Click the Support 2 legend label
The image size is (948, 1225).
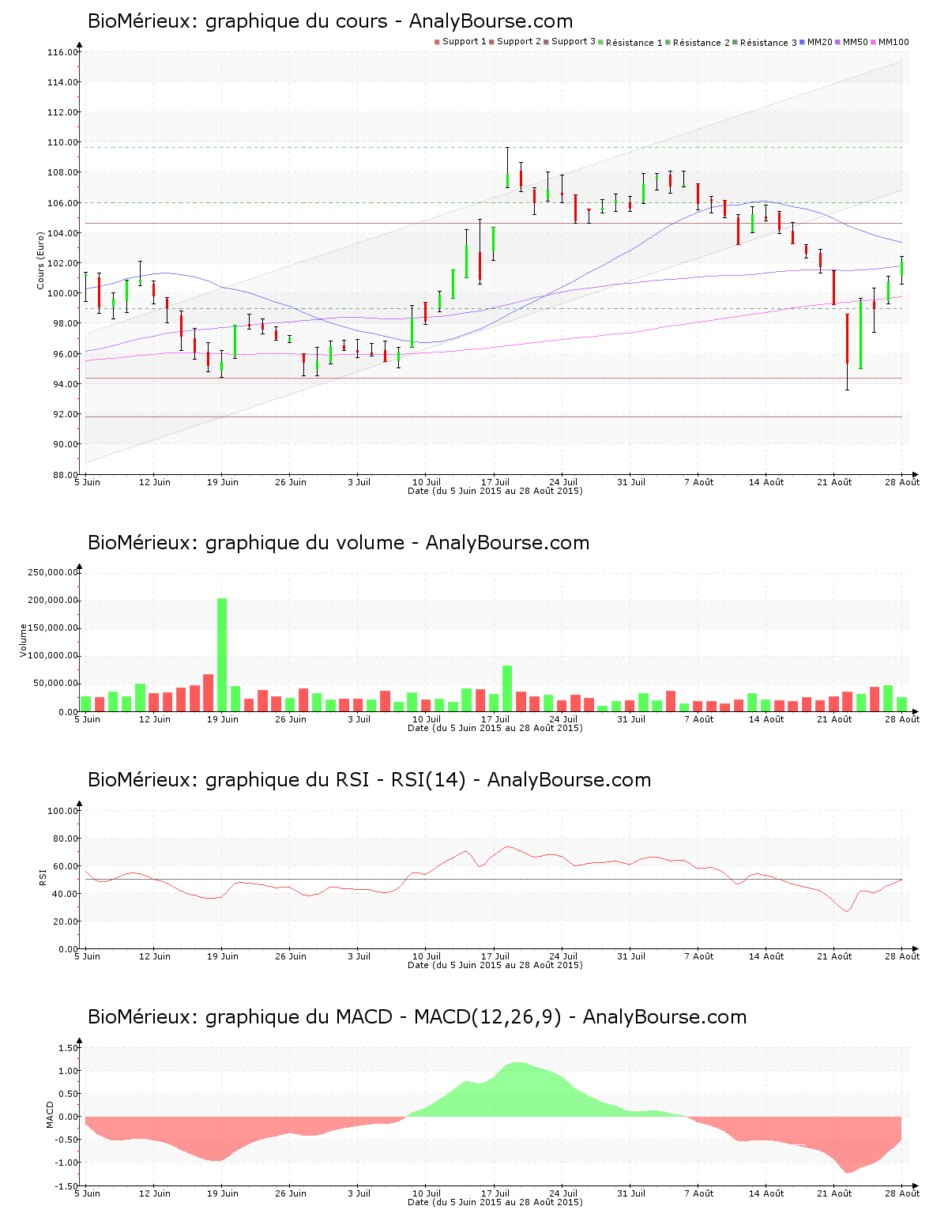(519, 42)
